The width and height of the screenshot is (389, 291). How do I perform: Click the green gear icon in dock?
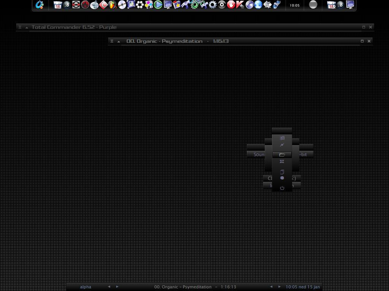click(194, 5)
